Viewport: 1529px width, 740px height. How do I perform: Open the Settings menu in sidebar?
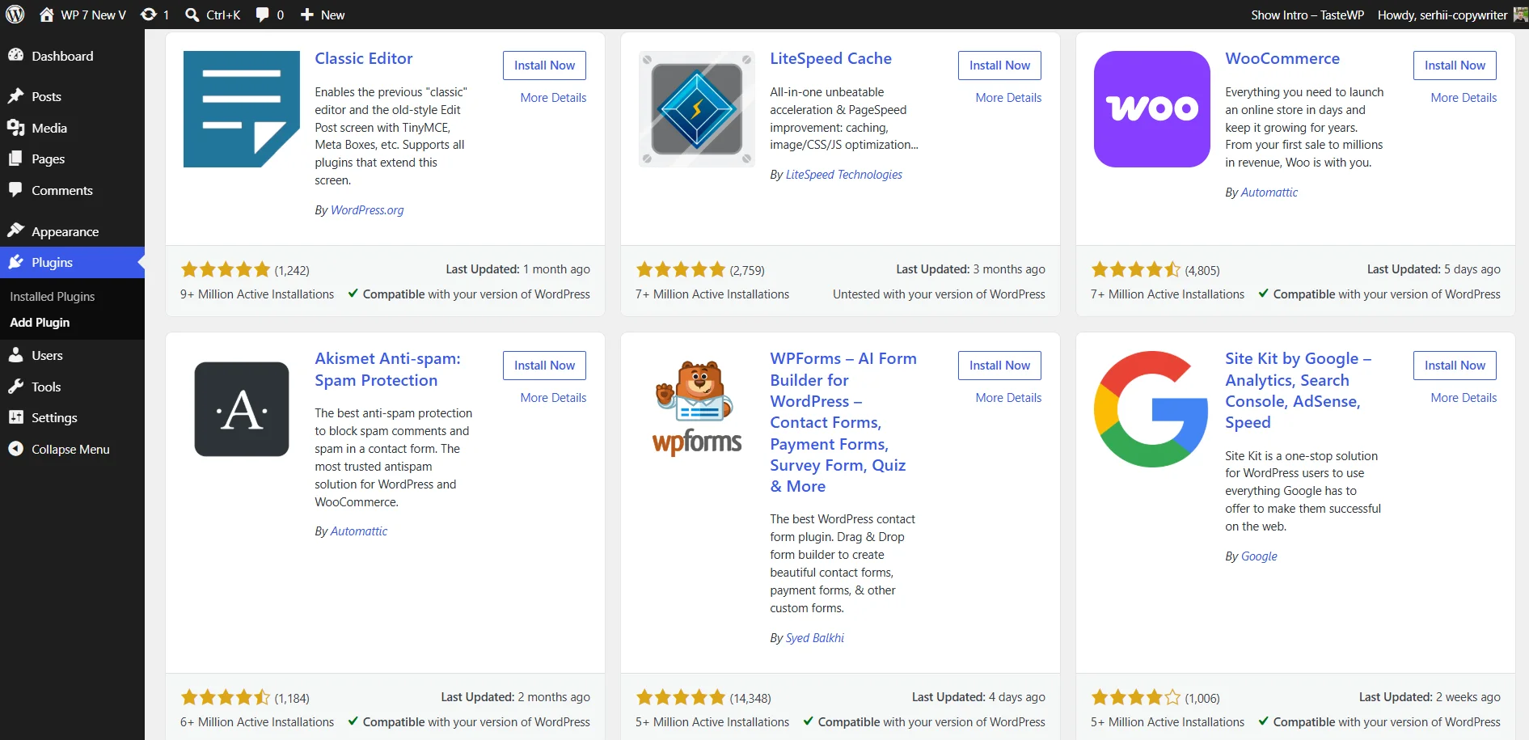[x=72, y=417]
